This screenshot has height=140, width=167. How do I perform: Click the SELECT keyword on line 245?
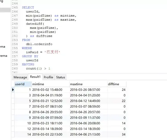pos(28,8)
